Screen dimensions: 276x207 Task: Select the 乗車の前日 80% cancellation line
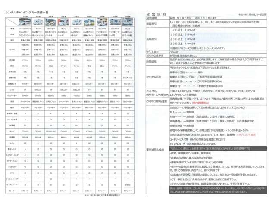[196, 82]
